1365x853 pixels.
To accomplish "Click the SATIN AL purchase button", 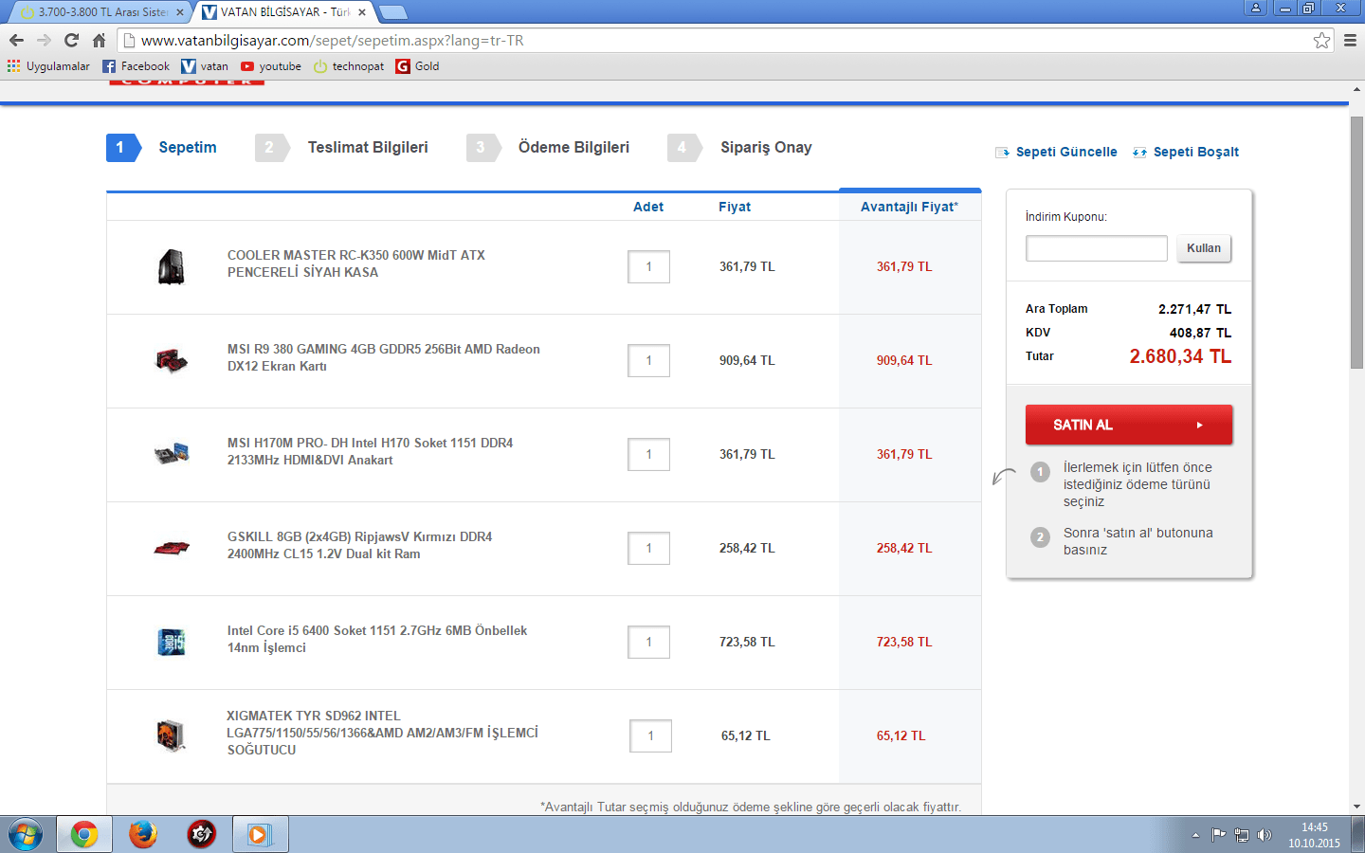I will (x=1129, y=425).
